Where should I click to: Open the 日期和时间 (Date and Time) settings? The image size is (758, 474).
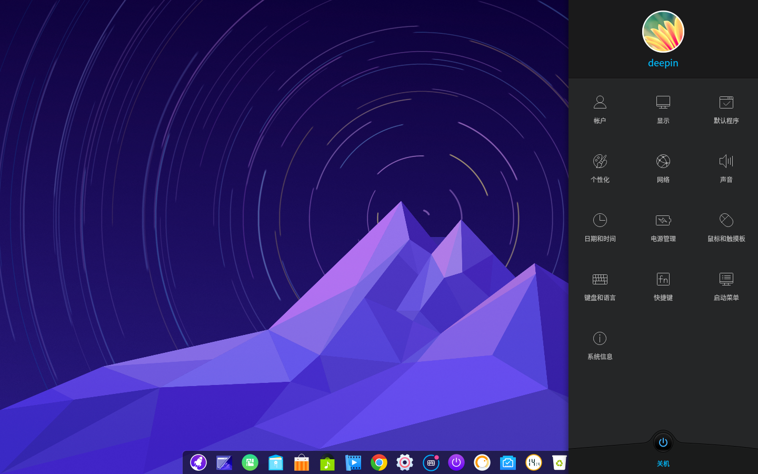[600, 227]
